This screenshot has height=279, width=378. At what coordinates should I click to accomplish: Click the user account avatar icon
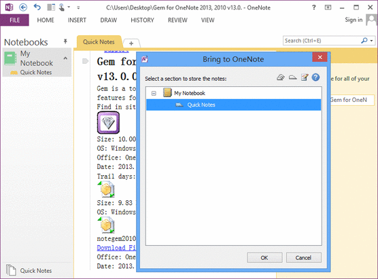pyautogui.click(x=371, y=20)
